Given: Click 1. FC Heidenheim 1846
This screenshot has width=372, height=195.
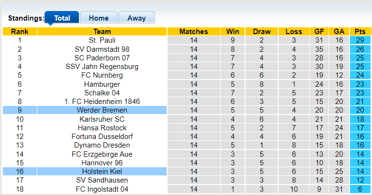Looking at the screenshot, I should pos(102,102).
